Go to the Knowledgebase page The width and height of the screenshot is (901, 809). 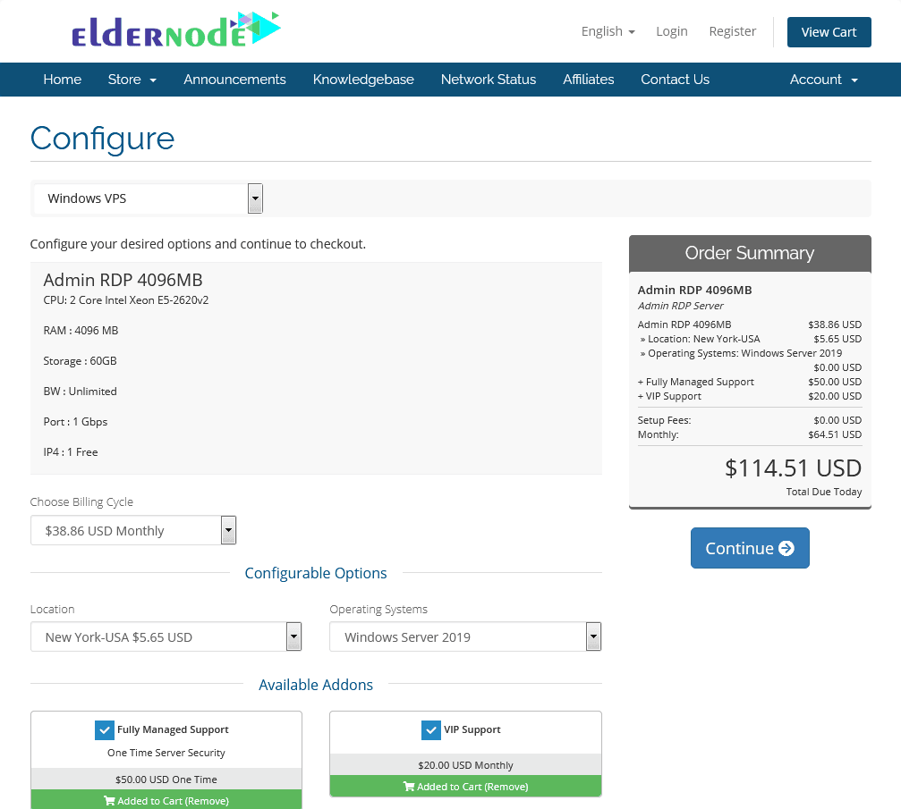[363, 79]
